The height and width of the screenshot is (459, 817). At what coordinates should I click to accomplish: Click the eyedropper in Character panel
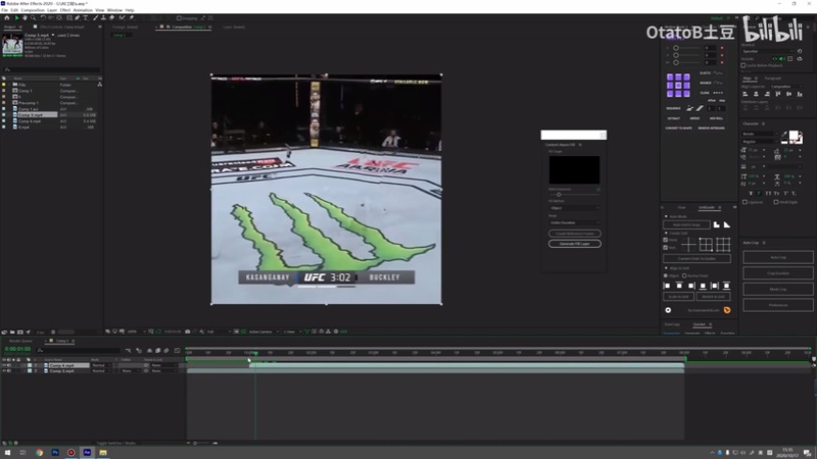[x=784, y=134]
